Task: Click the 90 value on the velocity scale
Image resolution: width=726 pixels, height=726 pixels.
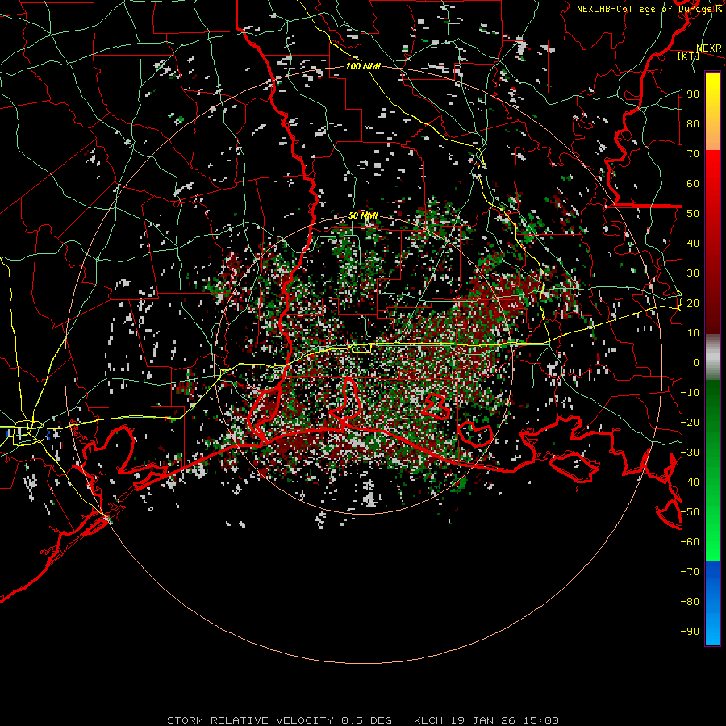Action: pos(693,94)
